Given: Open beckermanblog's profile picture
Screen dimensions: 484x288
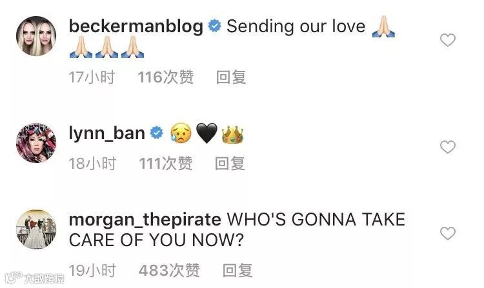Looking at the screenshot, I should tap(36, 36).
